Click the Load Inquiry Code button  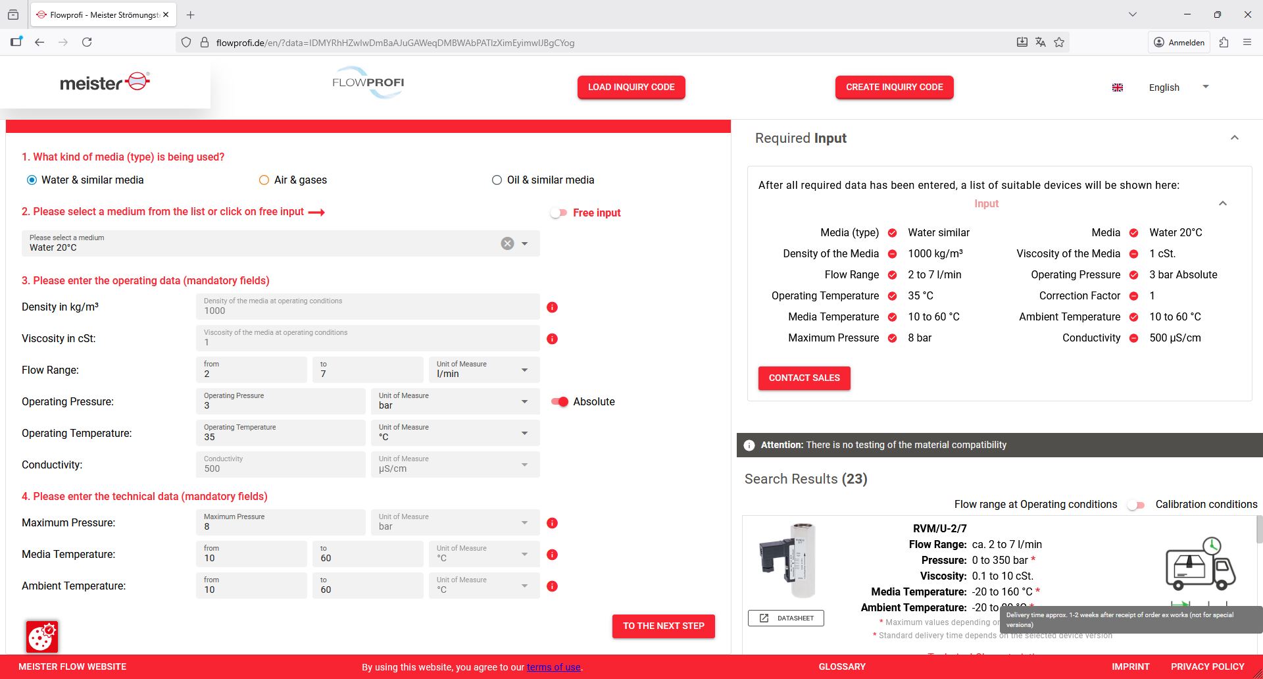[x=631, y=88]
